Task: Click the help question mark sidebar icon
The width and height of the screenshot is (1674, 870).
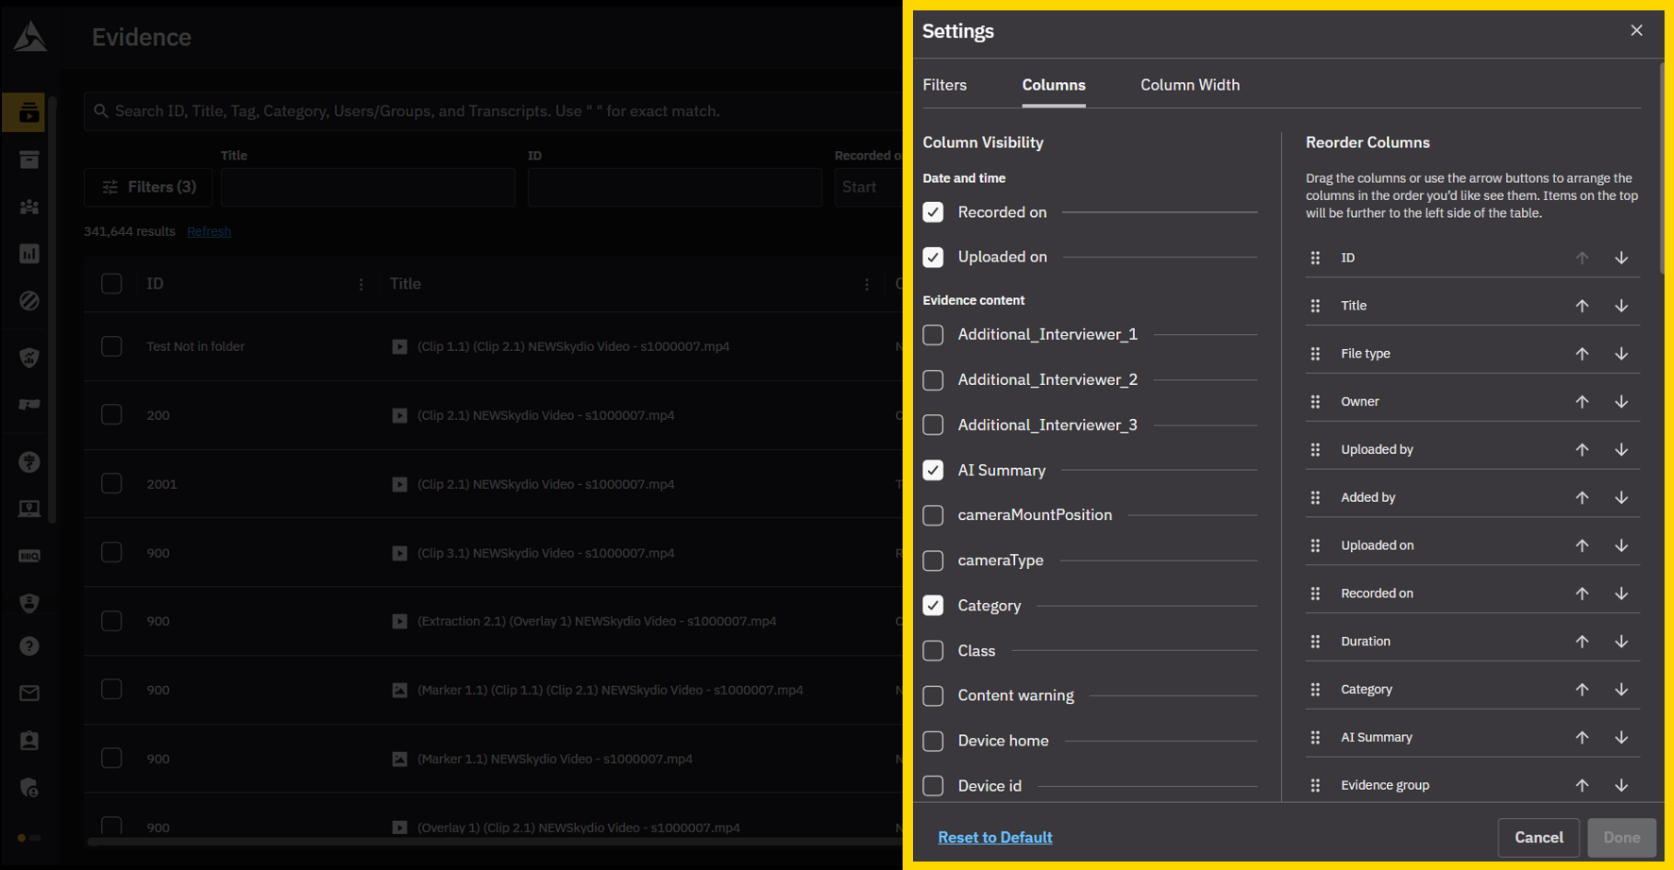Action: click(x=29, y=646)
